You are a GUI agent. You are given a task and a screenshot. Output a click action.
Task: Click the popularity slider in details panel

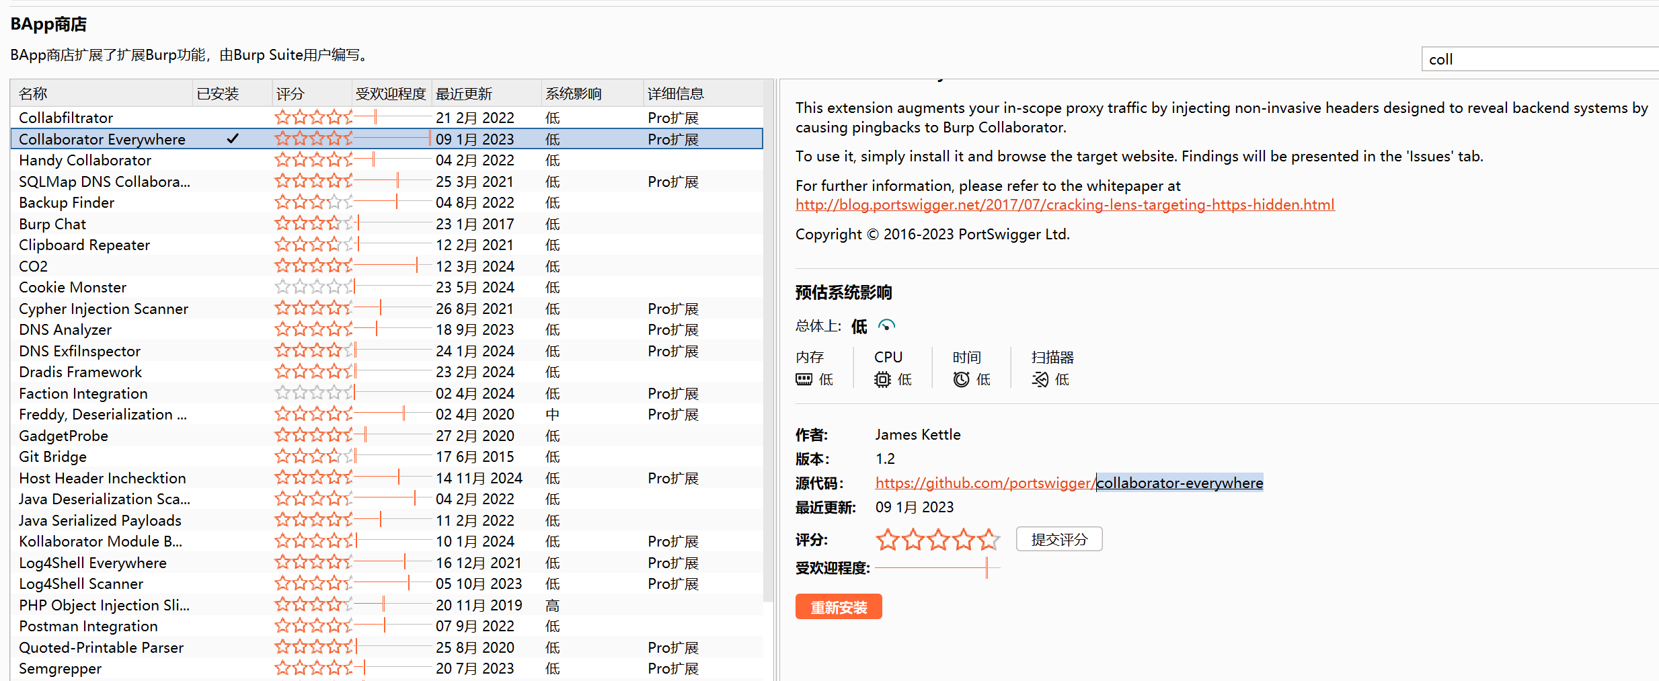pyautogui.click(x=937, y=568)
